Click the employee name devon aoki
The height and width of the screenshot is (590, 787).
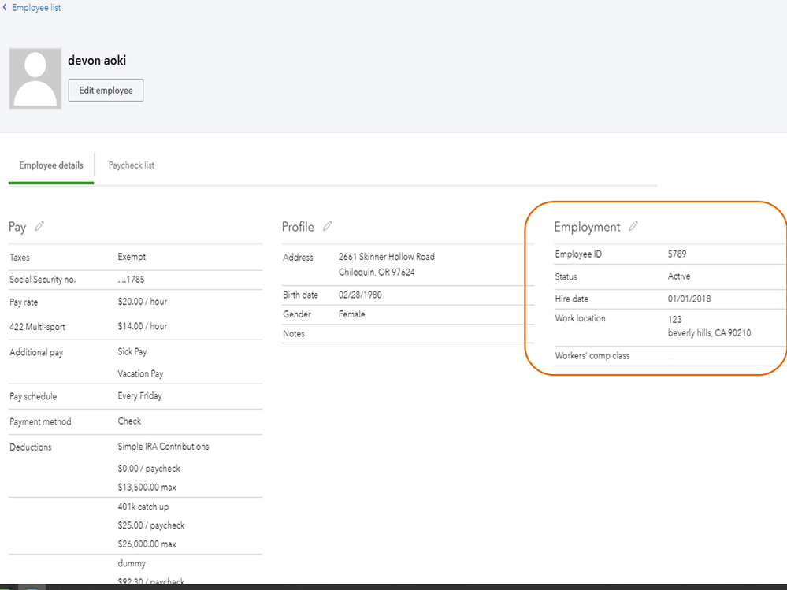[97, 61]
